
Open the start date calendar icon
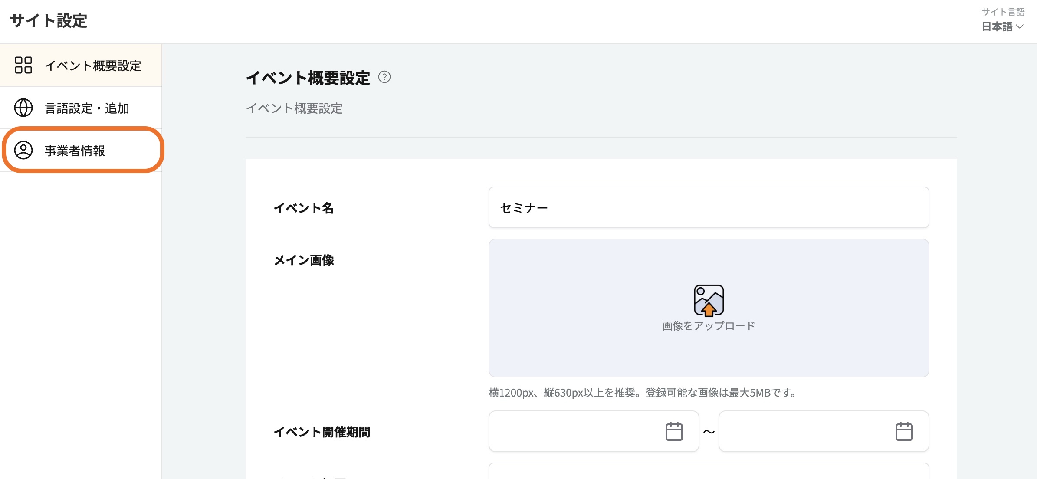(674, 431)
